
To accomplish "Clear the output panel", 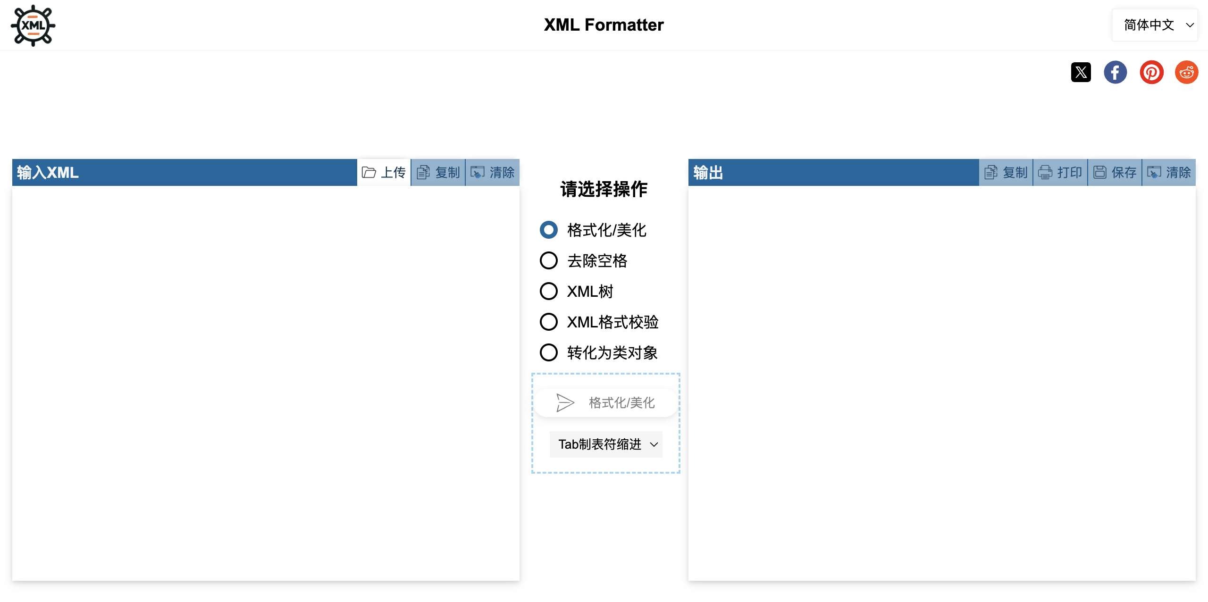I will (x=1169, y=173).
